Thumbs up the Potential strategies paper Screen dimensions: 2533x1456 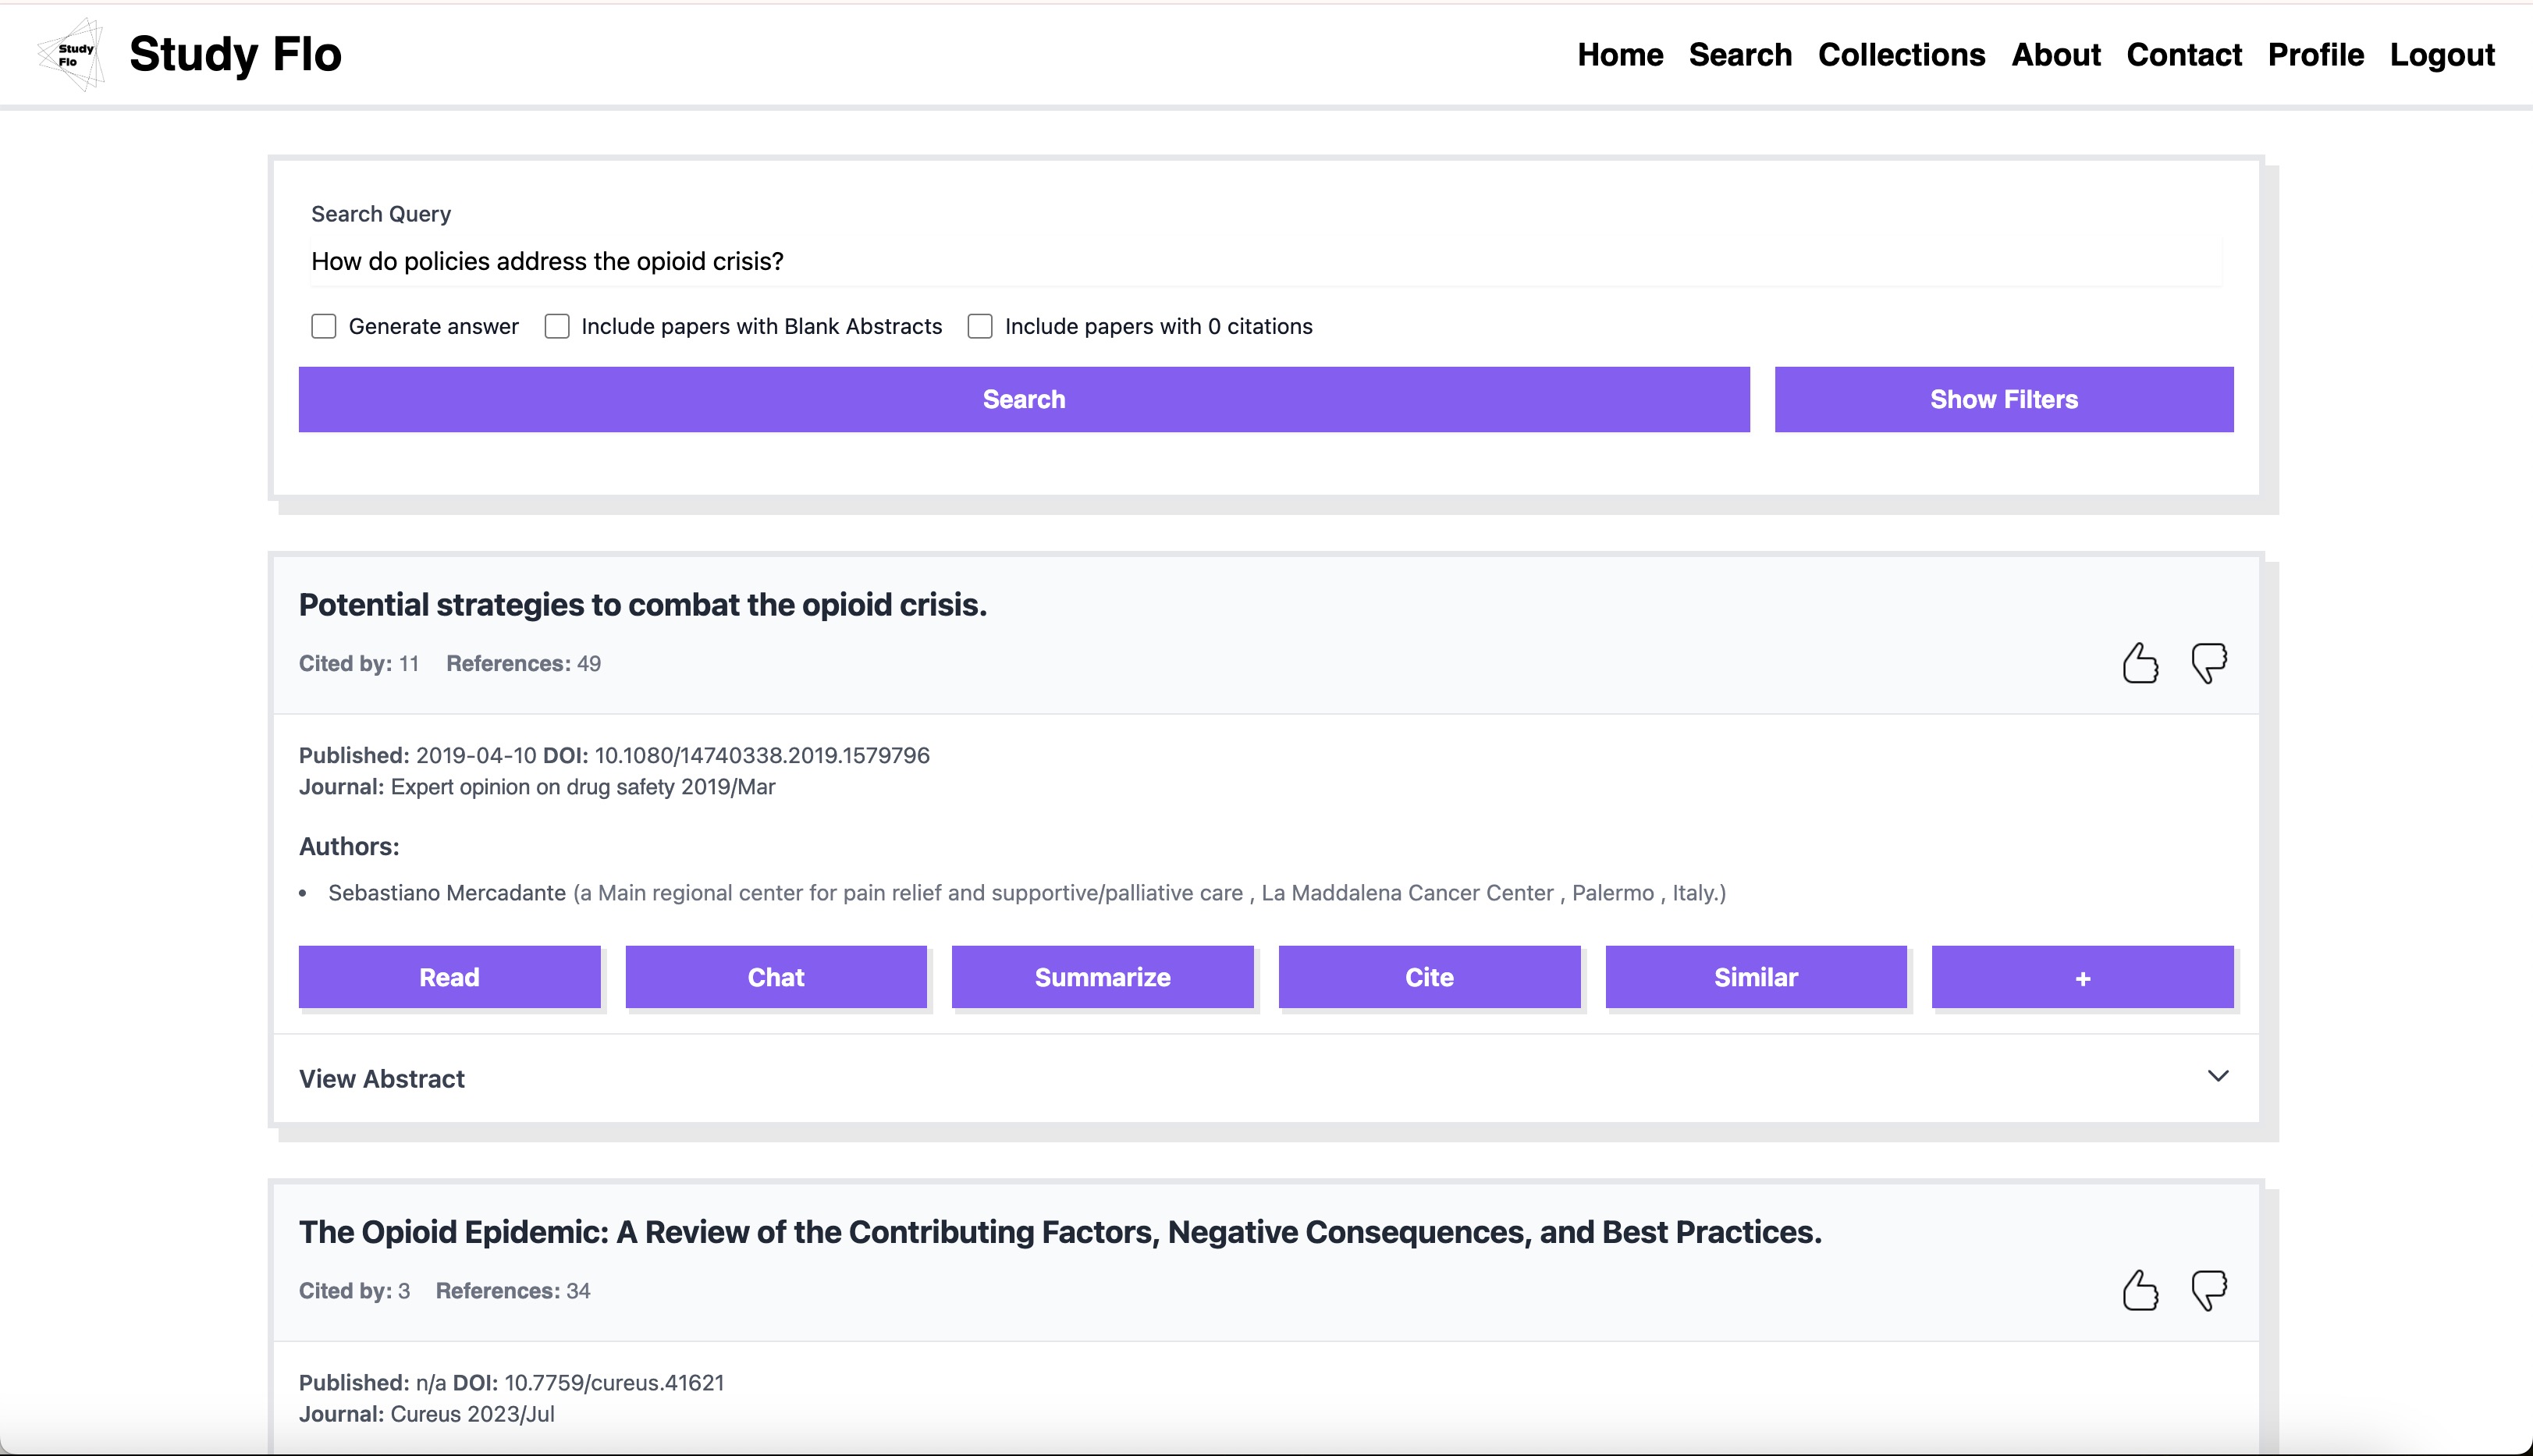coord(2140,663)
